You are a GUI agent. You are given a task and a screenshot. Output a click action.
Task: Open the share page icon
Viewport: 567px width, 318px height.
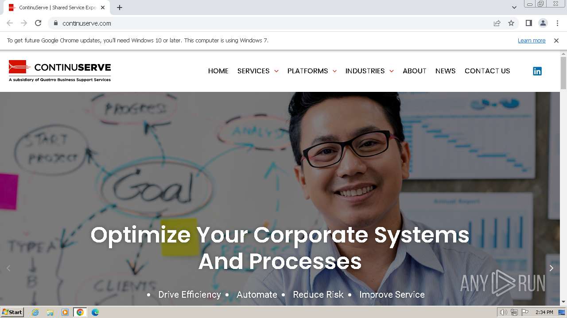(x=497, y=23)
